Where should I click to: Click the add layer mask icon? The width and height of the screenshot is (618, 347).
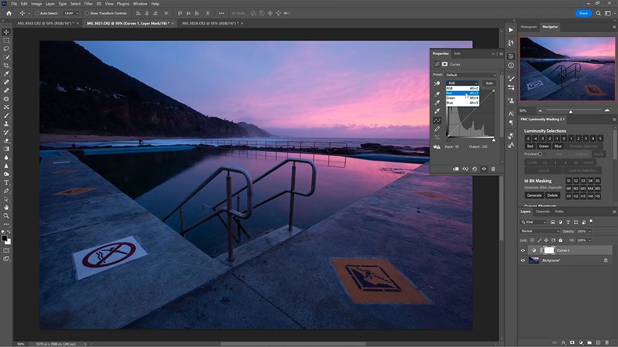(x=572, y=341)
